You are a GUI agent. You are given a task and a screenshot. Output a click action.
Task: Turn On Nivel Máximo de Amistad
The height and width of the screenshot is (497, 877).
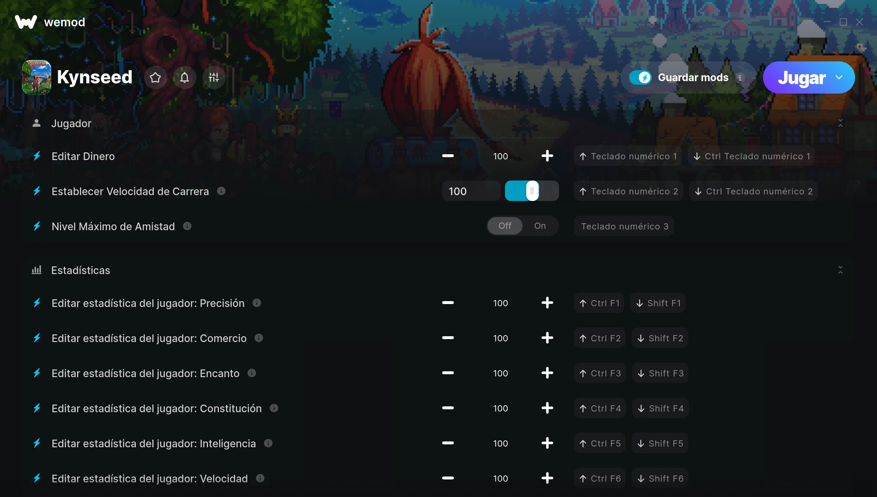pos(540,226)
